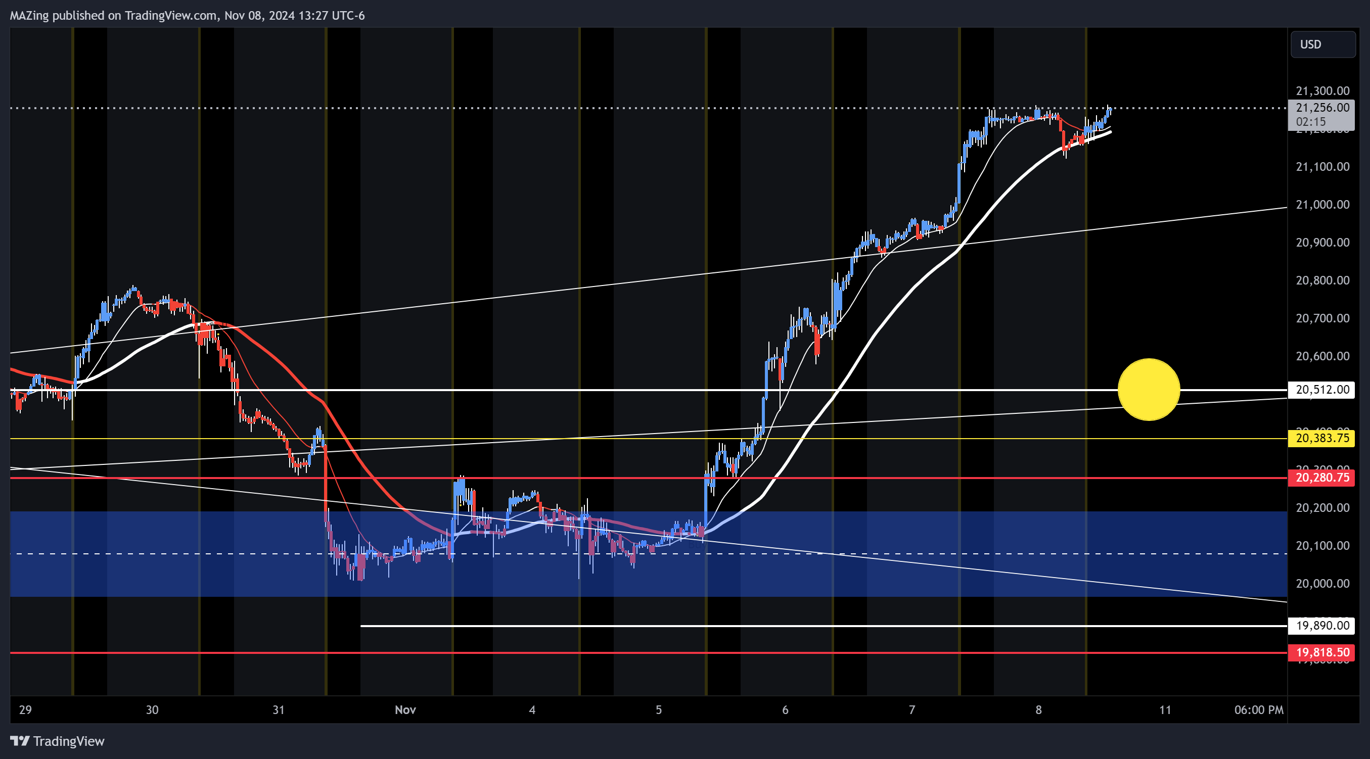Click the date label 5 on time axis
Viewport: 1370px width, 759px height.
(658, 709)
